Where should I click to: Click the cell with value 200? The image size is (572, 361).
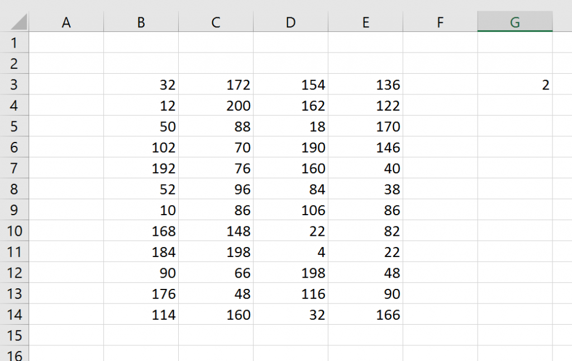(216, 106)
